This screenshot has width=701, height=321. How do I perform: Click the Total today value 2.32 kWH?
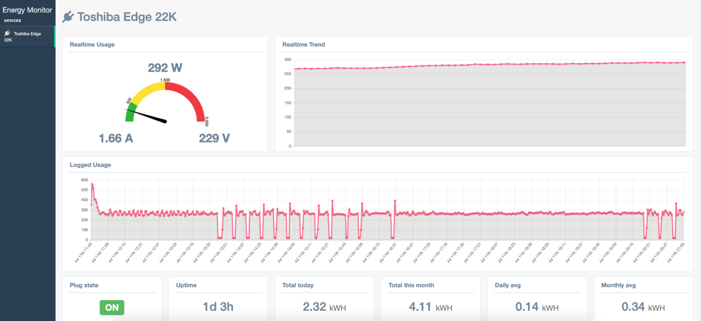(x=324, y=307)
